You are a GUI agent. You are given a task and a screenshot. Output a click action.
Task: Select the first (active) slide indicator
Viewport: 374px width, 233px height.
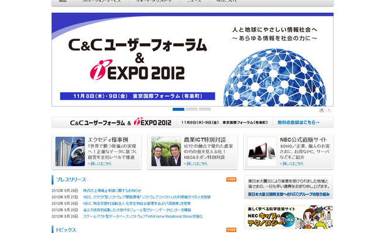[x=178, y=109]
